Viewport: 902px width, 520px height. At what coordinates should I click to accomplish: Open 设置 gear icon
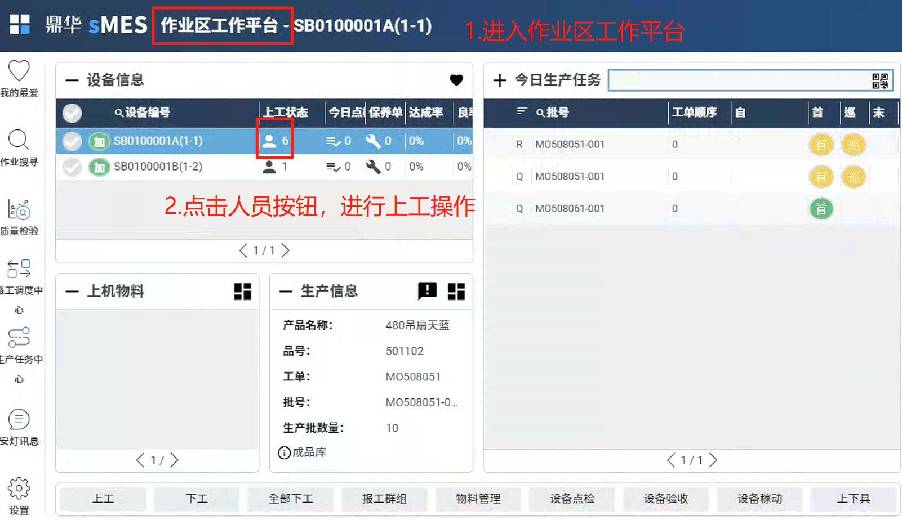click(x=19, y=488)
